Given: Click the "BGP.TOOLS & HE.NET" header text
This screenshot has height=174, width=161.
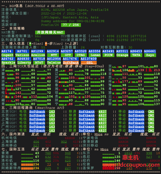Looking at the screenshot, I should click(45, 6).
